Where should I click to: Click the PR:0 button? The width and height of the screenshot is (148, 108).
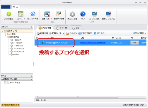(x=135, y=43)
